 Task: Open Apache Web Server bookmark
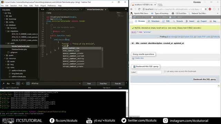140,13
